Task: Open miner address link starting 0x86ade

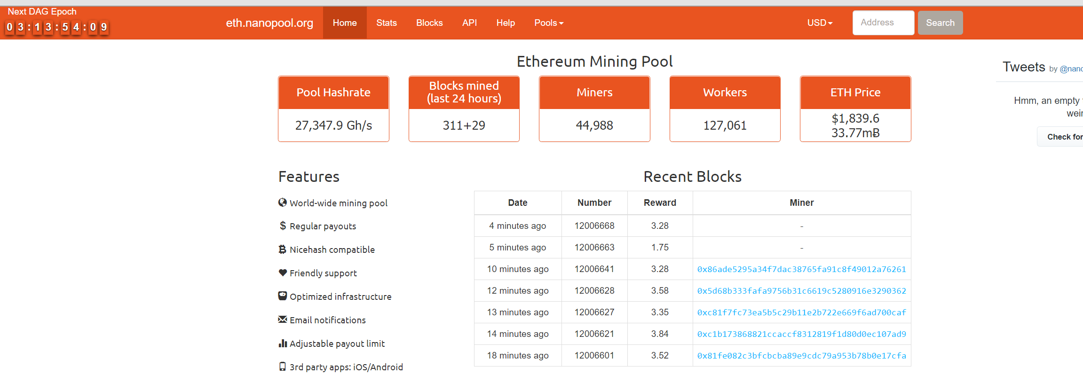Action: click(801, 269)
